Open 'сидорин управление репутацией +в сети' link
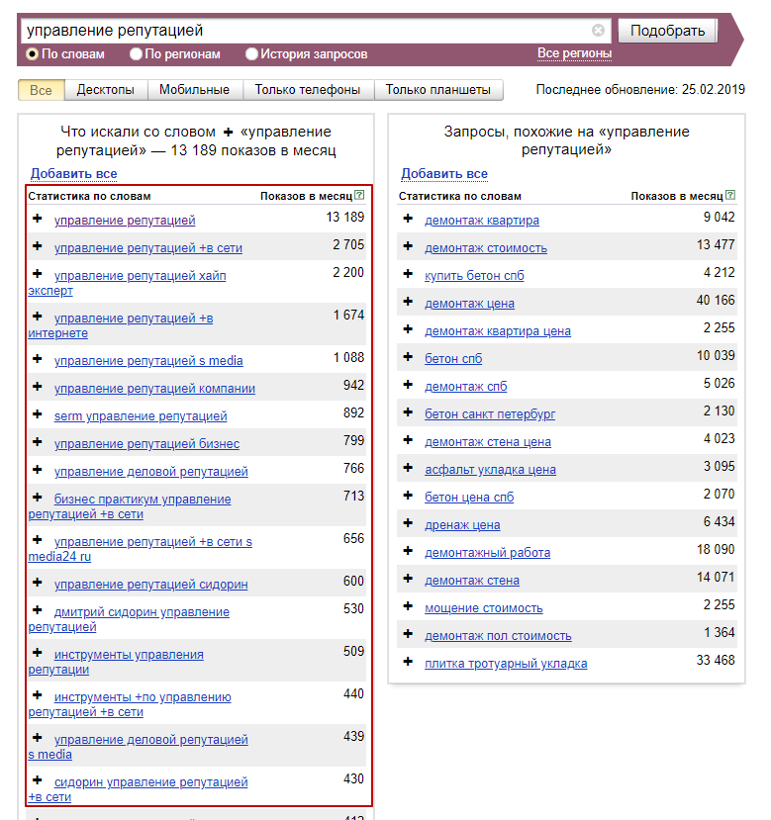 click(139, 789)
